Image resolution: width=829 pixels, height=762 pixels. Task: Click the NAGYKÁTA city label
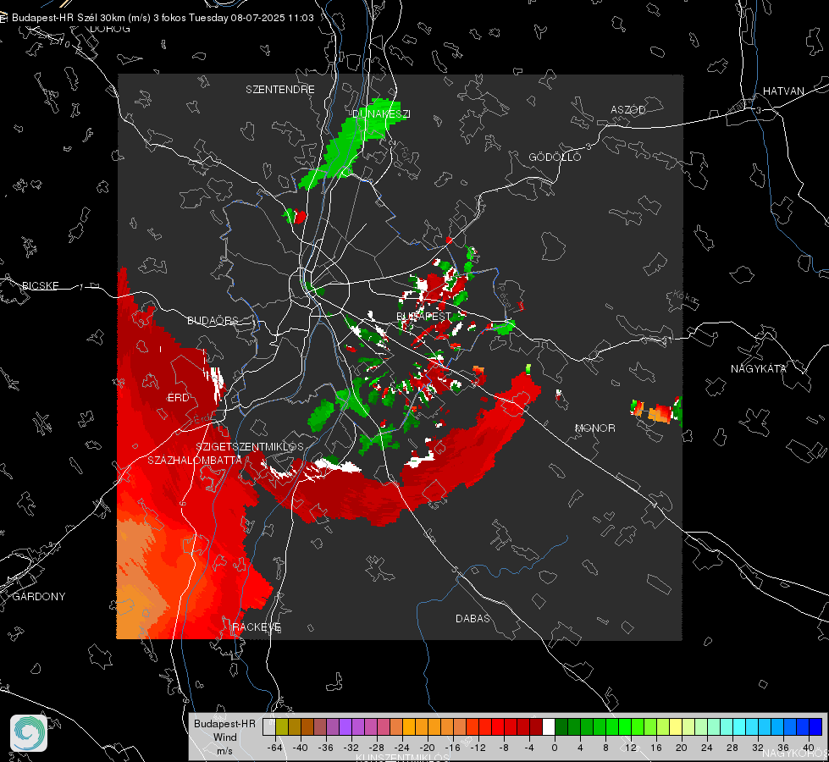(x=759, y=368)
